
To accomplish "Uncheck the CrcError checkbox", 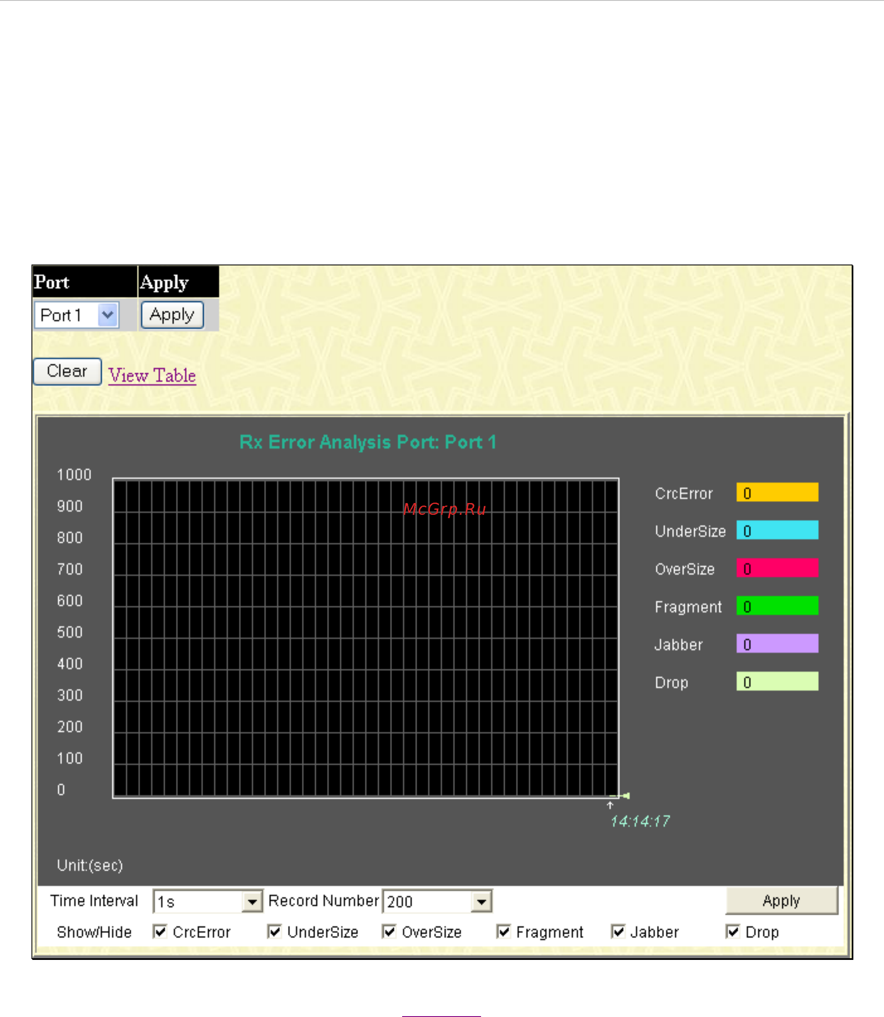I will point(160,932).
